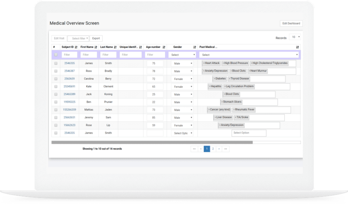348x204 pixels.
Task: Go to page 1 of records
Action: tap(207, 149)
